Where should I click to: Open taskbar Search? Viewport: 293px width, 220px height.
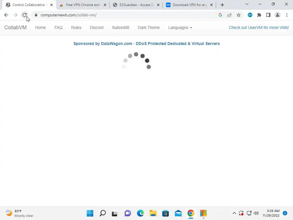click(103, 213)
